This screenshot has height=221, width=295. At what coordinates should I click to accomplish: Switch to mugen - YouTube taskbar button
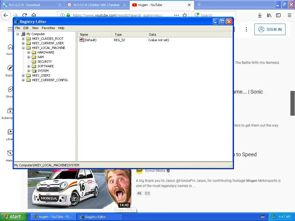[x=53, y=217]
